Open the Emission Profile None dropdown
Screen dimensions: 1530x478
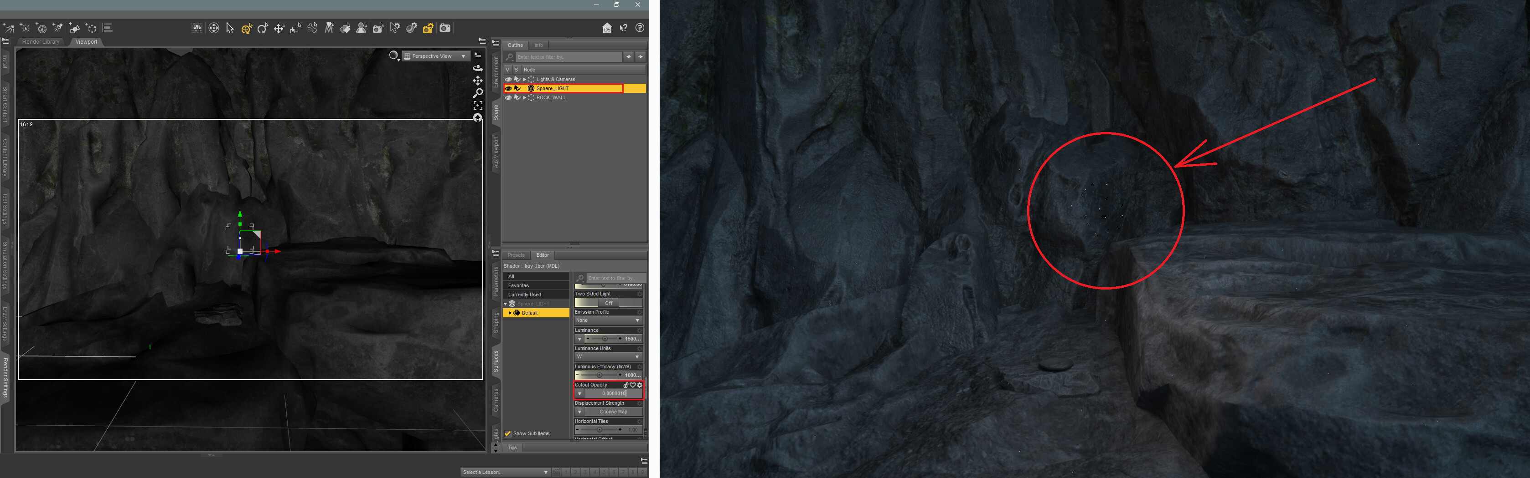(608, 320)
